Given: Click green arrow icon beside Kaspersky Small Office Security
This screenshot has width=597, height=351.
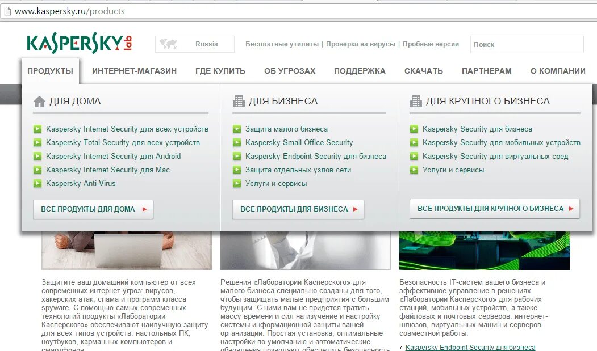Looking at the screenshot, I should coord(237,142).
